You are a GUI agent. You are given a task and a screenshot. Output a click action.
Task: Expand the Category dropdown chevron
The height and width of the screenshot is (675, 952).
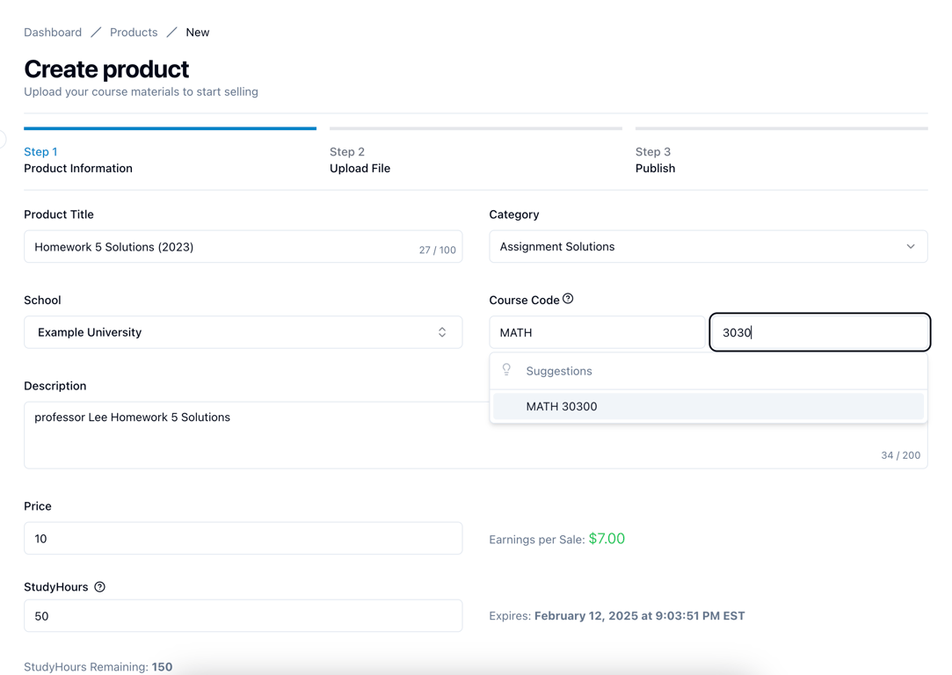(911, 246)
